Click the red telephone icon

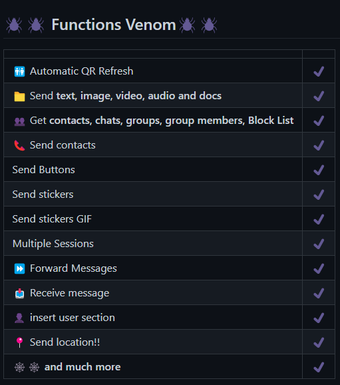(19, 145)
